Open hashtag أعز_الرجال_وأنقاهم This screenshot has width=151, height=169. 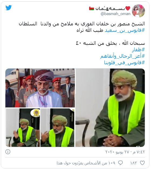122,56
